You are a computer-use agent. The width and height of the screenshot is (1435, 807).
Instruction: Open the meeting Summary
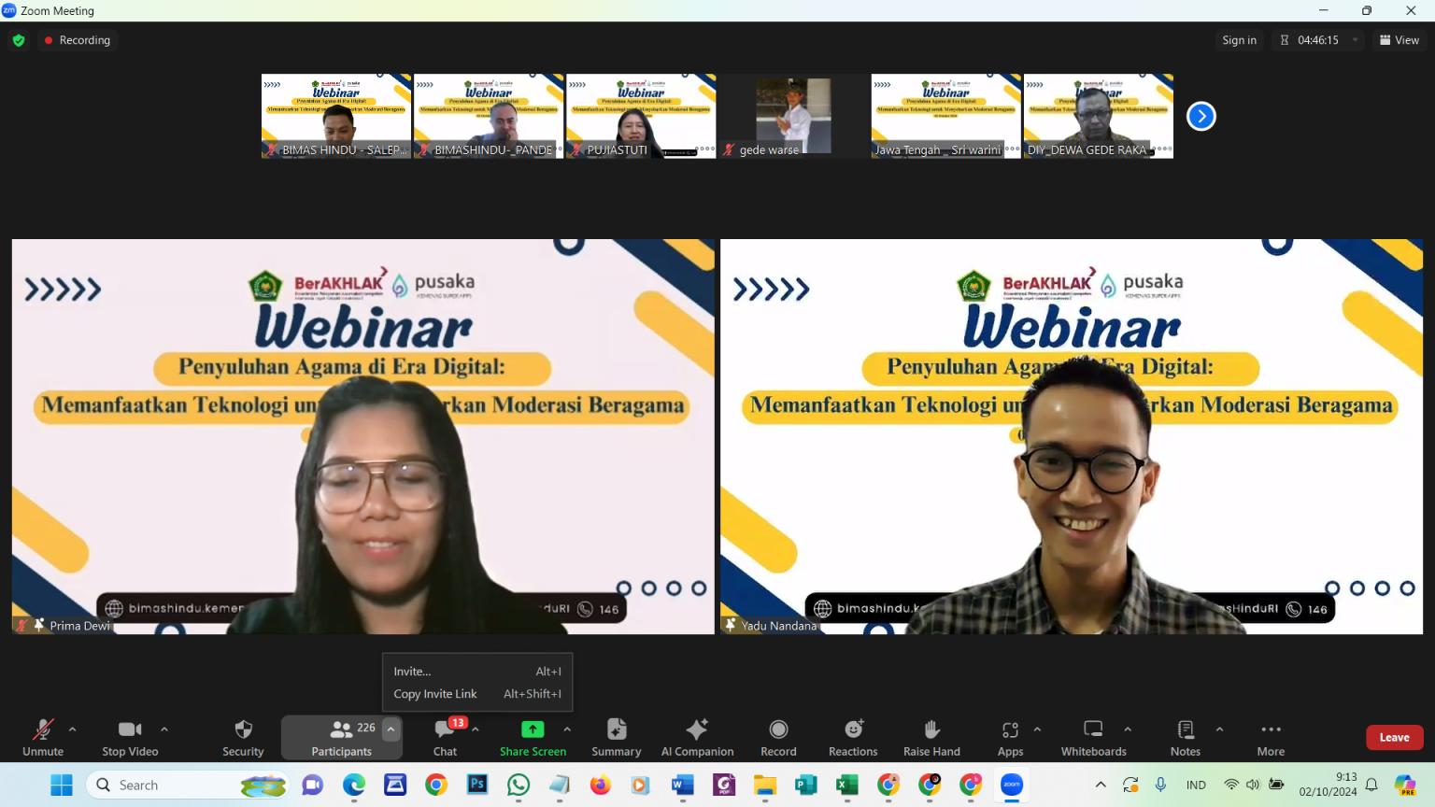pyautogui.click(x=616, y=737)
